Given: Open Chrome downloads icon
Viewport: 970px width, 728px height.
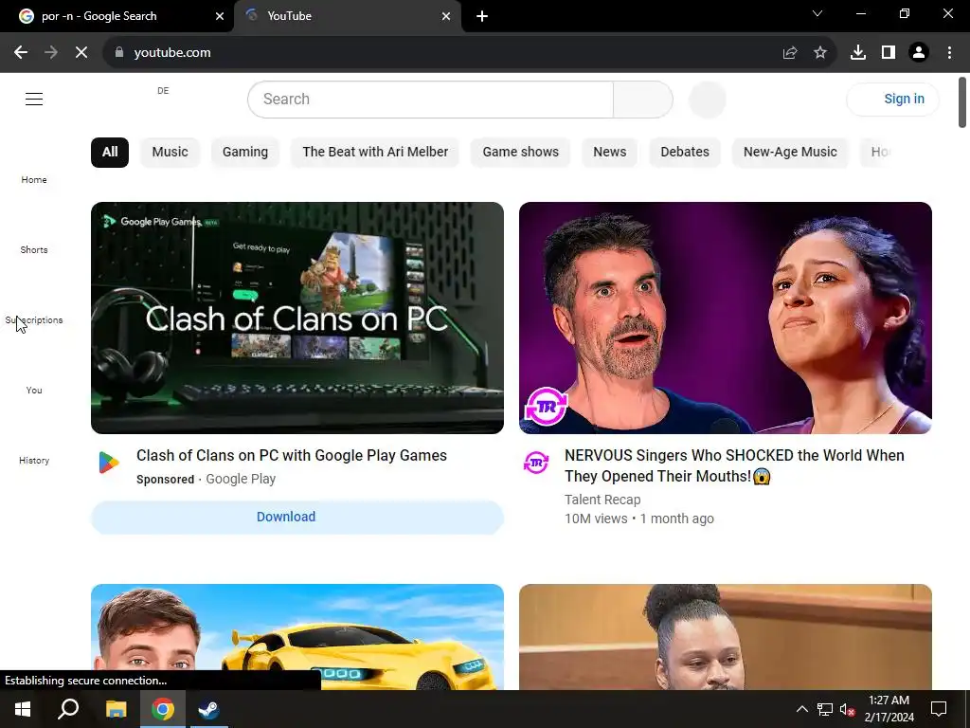Looking at the screenshot, I should [857, 53].
